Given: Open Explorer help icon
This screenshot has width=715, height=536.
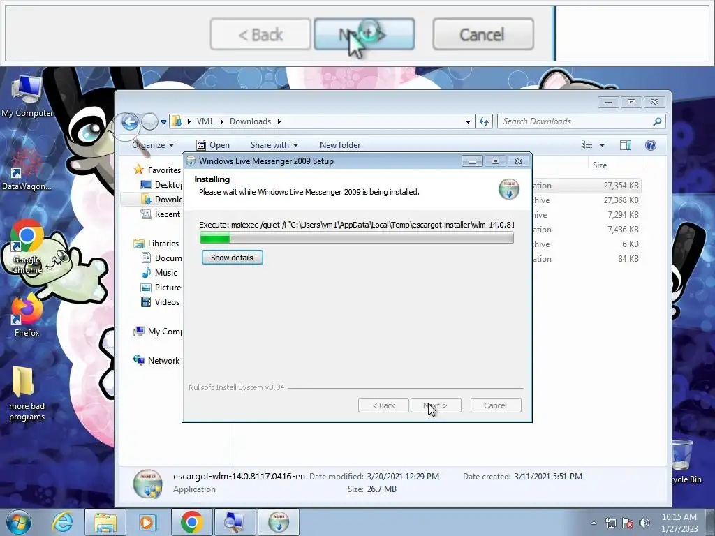Looking at the screenshot, I should 651,145.
